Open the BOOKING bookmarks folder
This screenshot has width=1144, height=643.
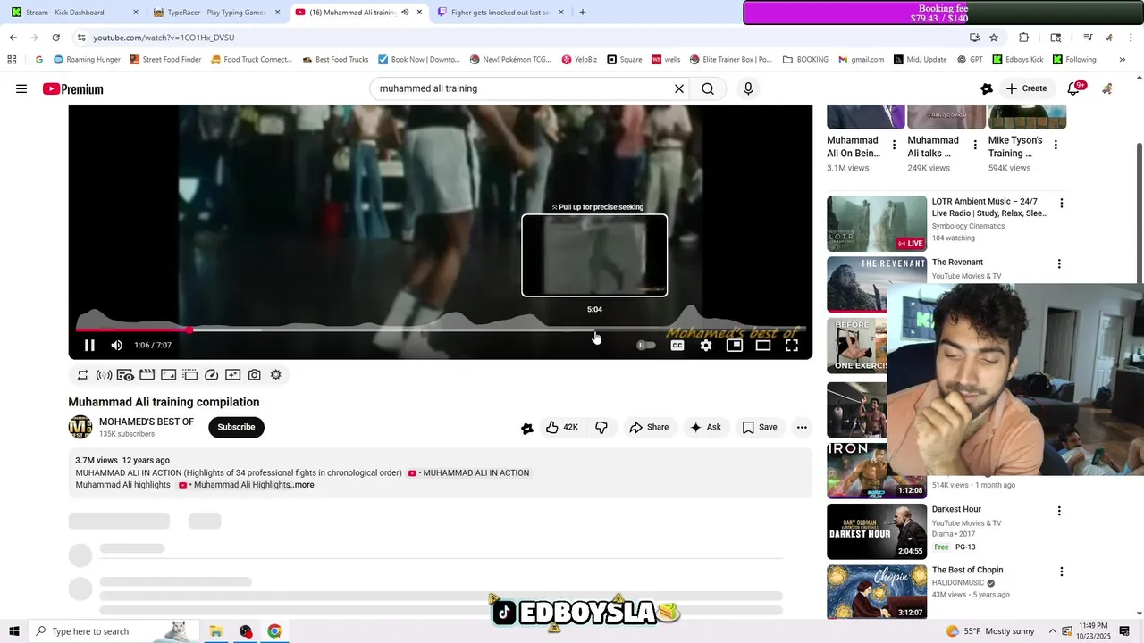[x=805, y=60]
